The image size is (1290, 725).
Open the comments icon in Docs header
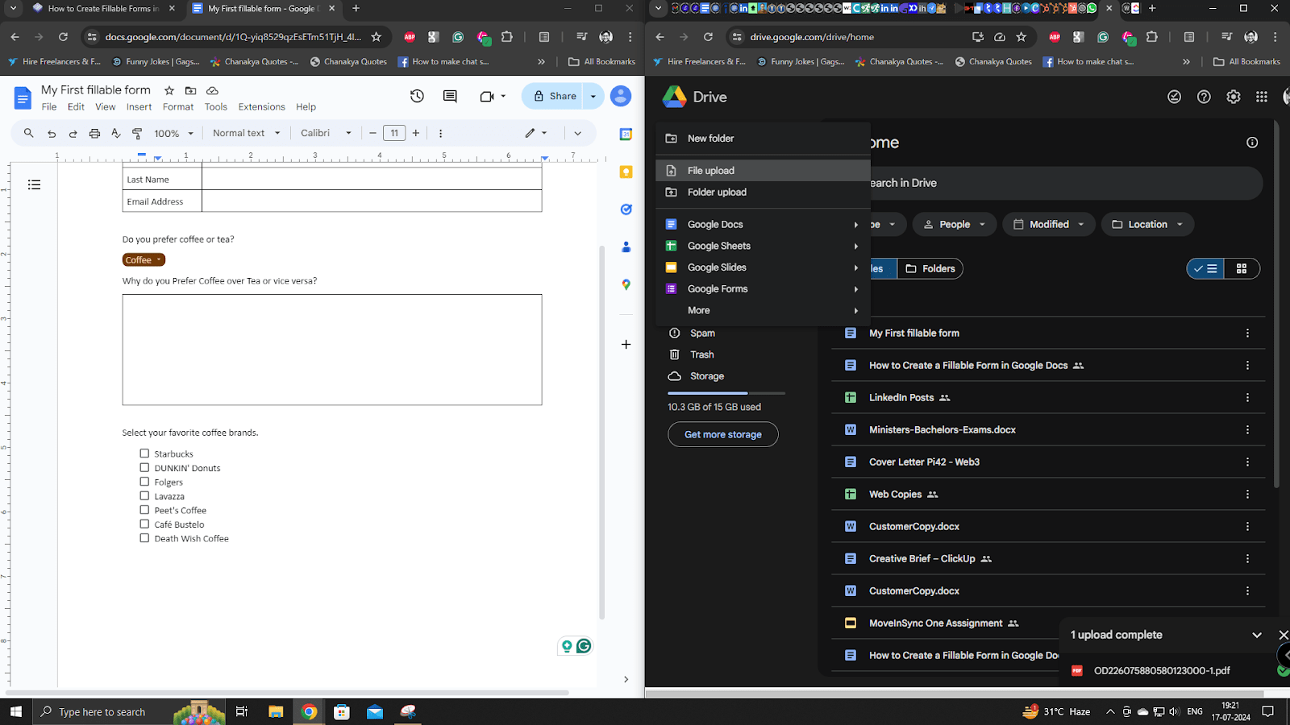(449, 96)
